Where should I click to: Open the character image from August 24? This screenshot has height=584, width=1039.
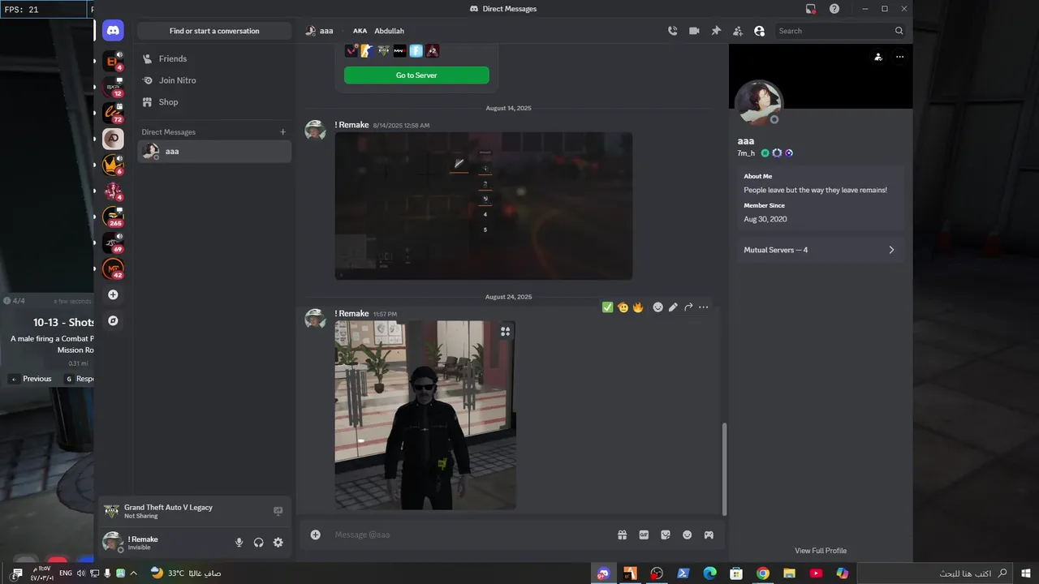tap(425, 415)
